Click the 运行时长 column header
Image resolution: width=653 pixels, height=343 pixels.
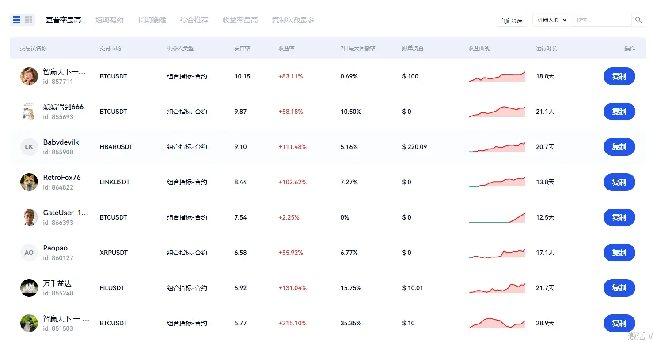547,48
